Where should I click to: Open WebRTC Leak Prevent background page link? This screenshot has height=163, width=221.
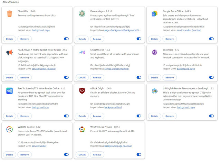pos(118,146)
